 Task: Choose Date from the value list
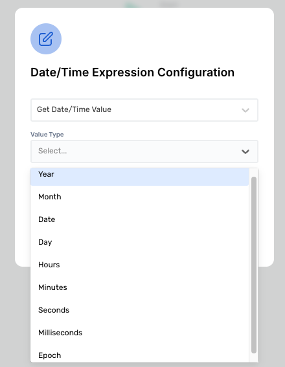coord(139,219)
